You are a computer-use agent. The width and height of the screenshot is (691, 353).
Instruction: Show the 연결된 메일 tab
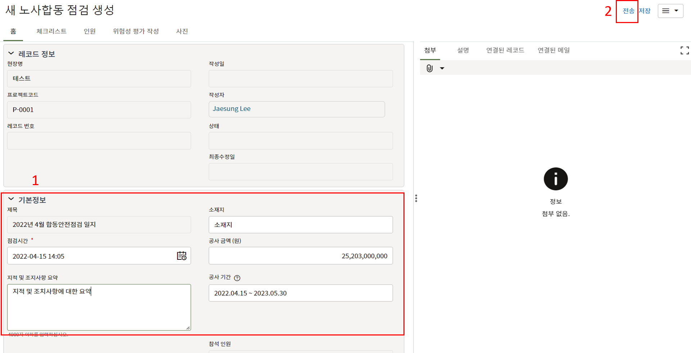pos(554,50)
